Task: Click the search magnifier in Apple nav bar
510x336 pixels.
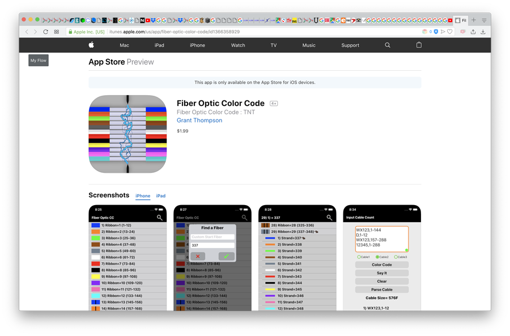Action: 388,45
